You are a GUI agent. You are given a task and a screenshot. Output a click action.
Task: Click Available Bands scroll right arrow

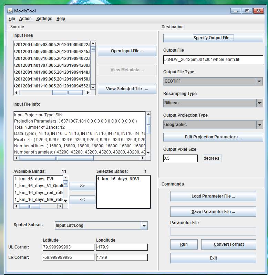pos(60,206)
